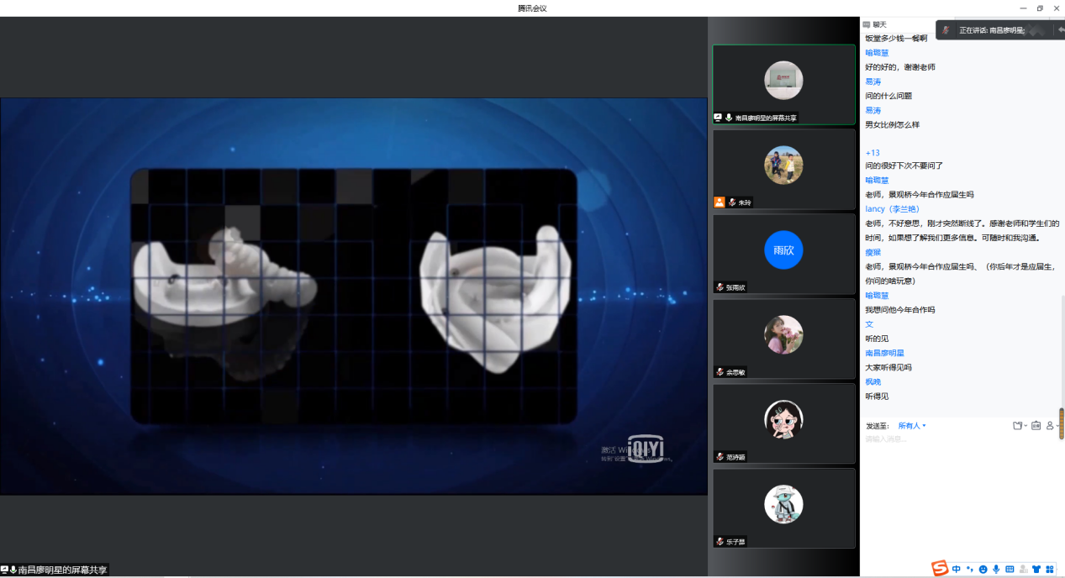Click the red packet icon in chat toolbar
This screenshot has height=578, width=1065.
click(1036, 426)
